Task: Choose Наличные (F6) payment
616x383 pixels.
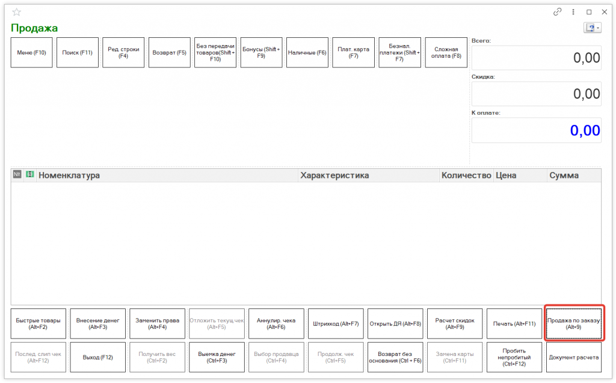Action: pyautogui.click(x=307, y=53)
